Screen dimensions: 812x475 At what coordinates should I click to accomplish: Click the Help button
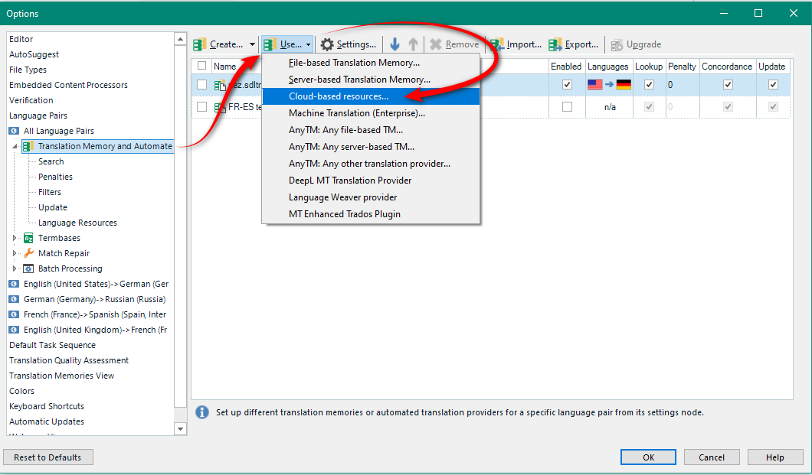point(775,457)
